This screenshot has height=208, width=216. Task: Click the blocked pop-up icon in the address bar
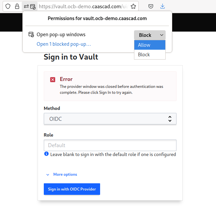33,7
